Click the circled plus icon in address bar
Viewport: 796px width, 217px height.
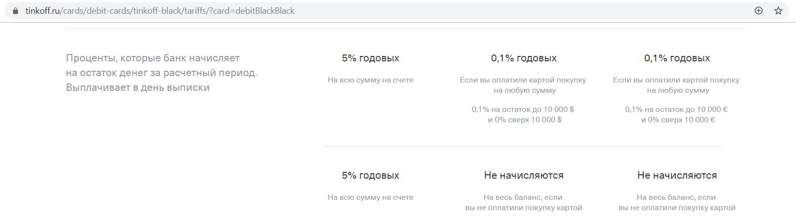pyautogui.click(x=759, y=10)
